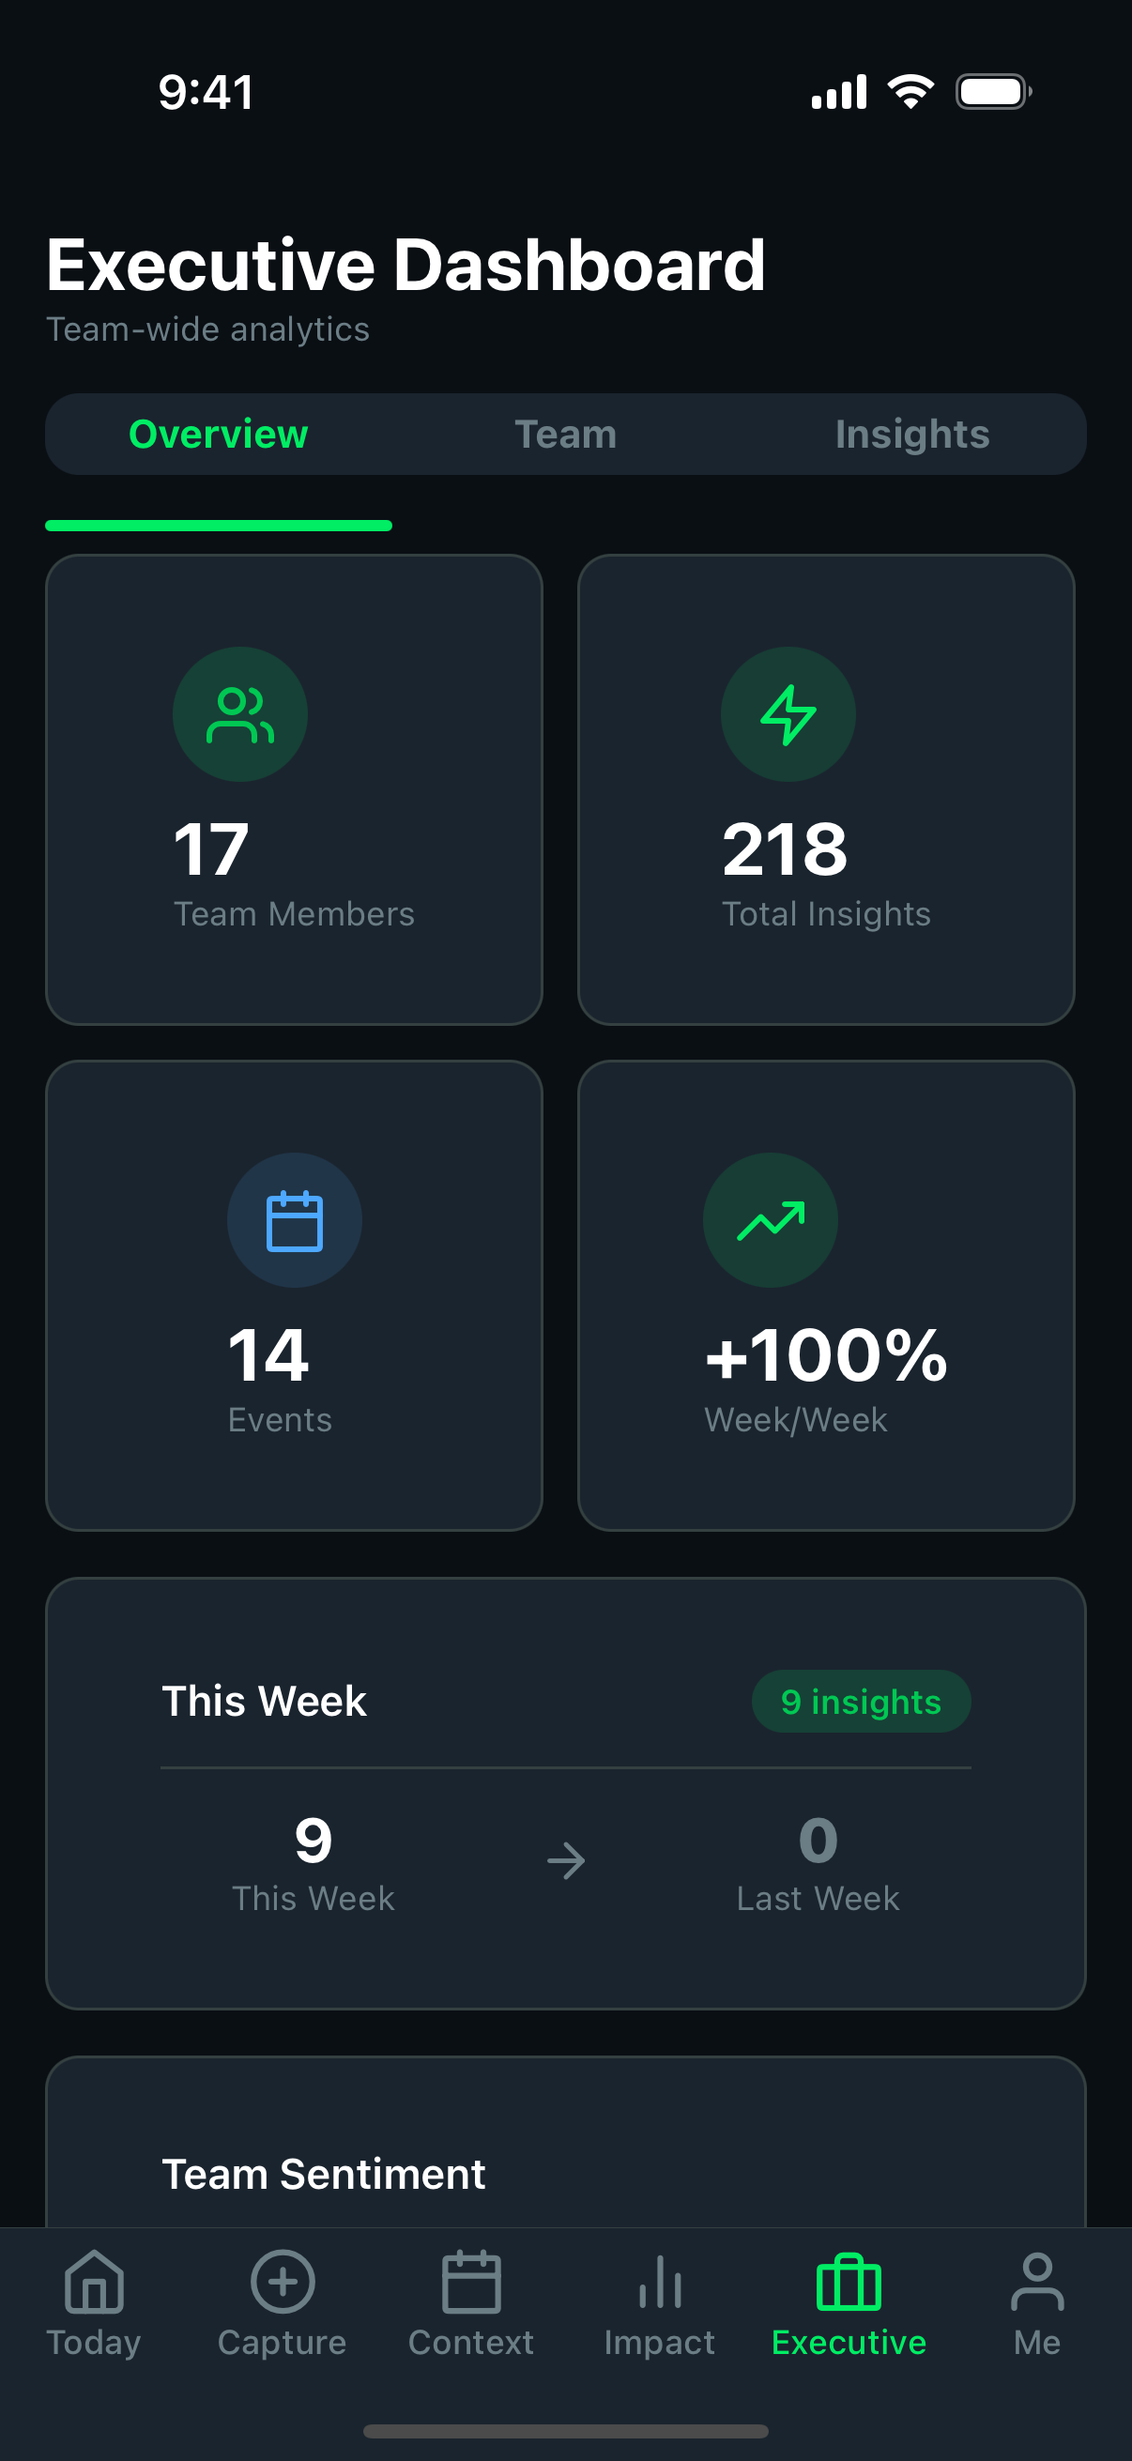Click the calendar Events icon
This screenshot has width=1132, height=2461.
294,1220
